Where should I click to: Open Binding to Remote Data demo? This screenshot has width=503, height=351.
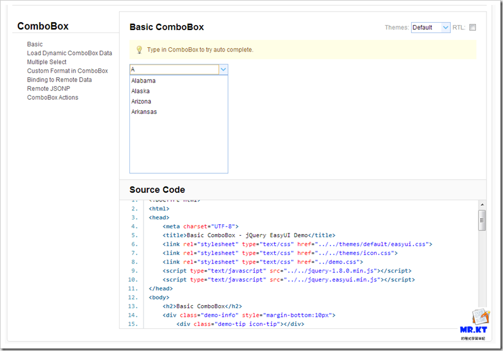tap(60, 80)
